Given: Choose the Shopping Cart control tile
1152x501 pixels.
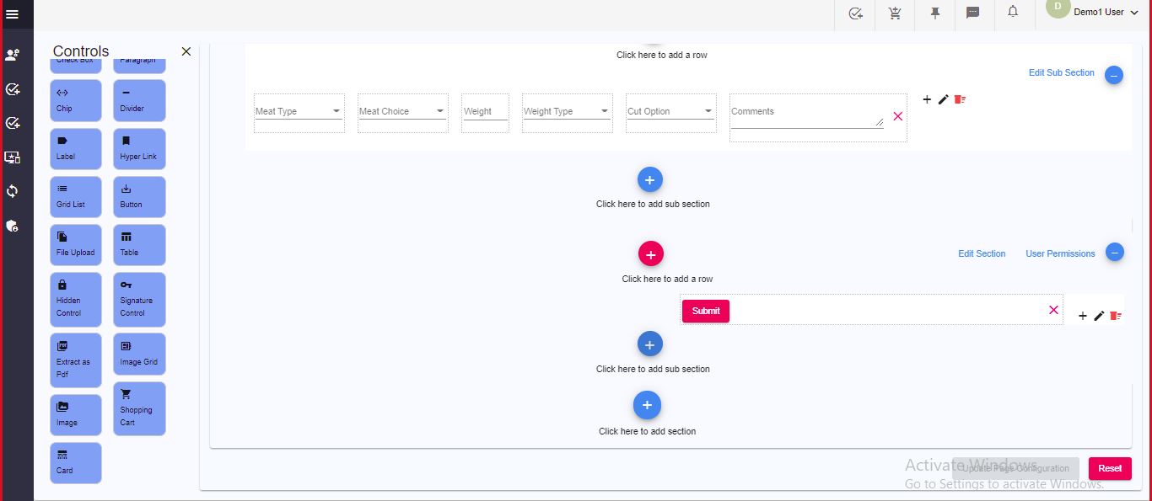Looking at the screenshot, I should pyautogui.click(x=139, y=408).
